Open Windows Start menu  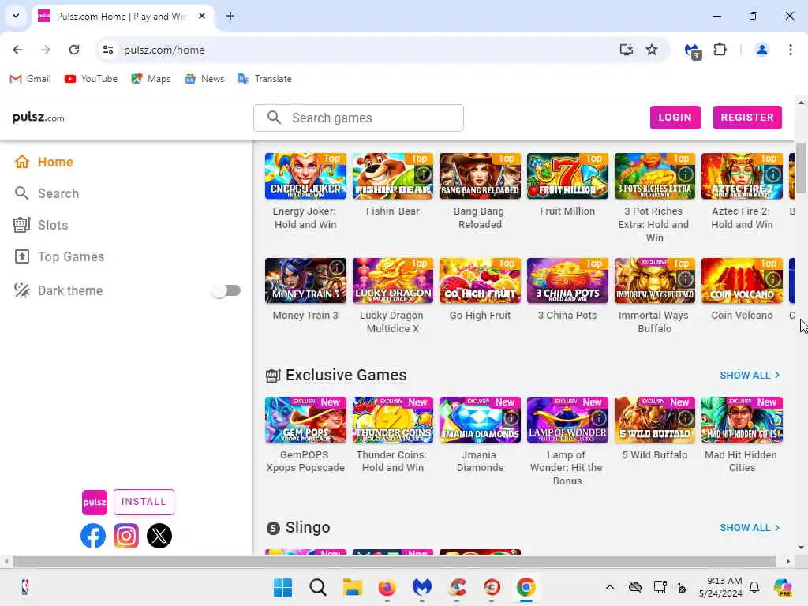point(282,587)
